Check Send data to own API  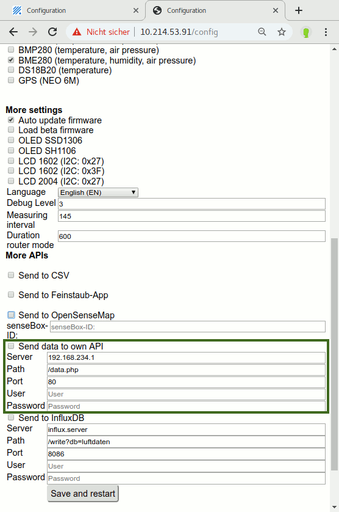tap(11, 346)
